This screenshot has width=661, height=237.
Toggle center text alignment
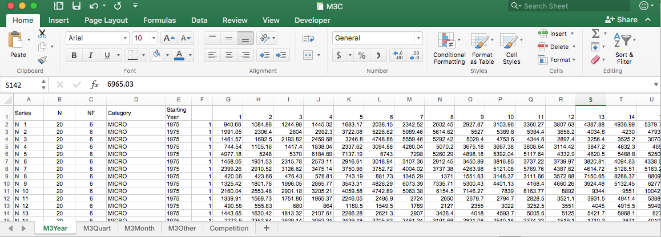point(229,55)
